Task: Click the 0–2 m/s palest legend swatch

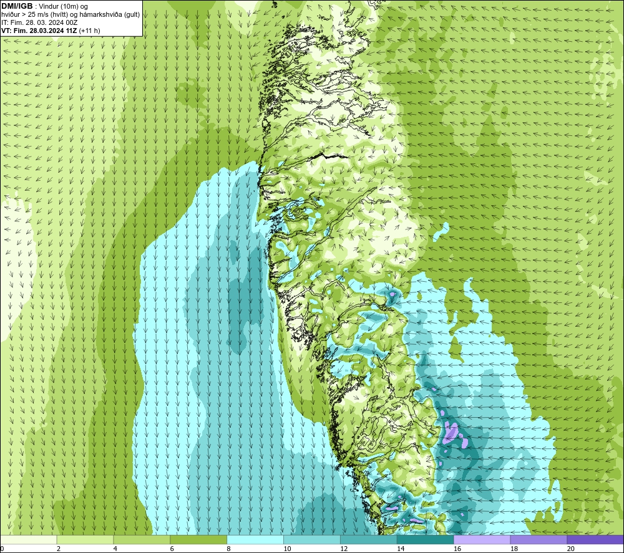Action: pyautogui.click(x=29, y=539)
